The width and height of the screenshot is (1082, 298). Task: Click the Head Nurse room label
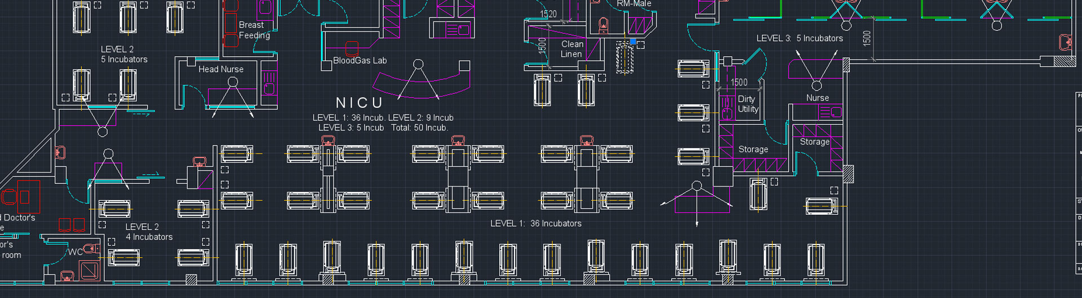point(221,69)
